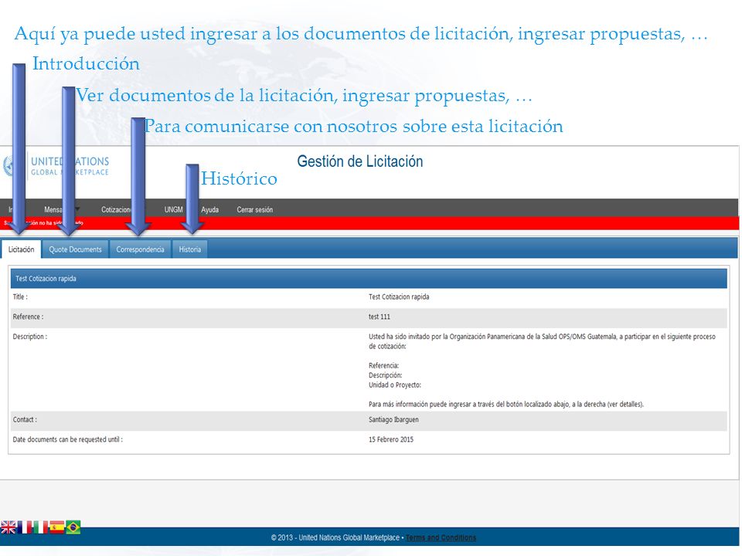Click contact name Santiago Ibarguen
Viewport: 742px width, 556px height.
(393, 419)
